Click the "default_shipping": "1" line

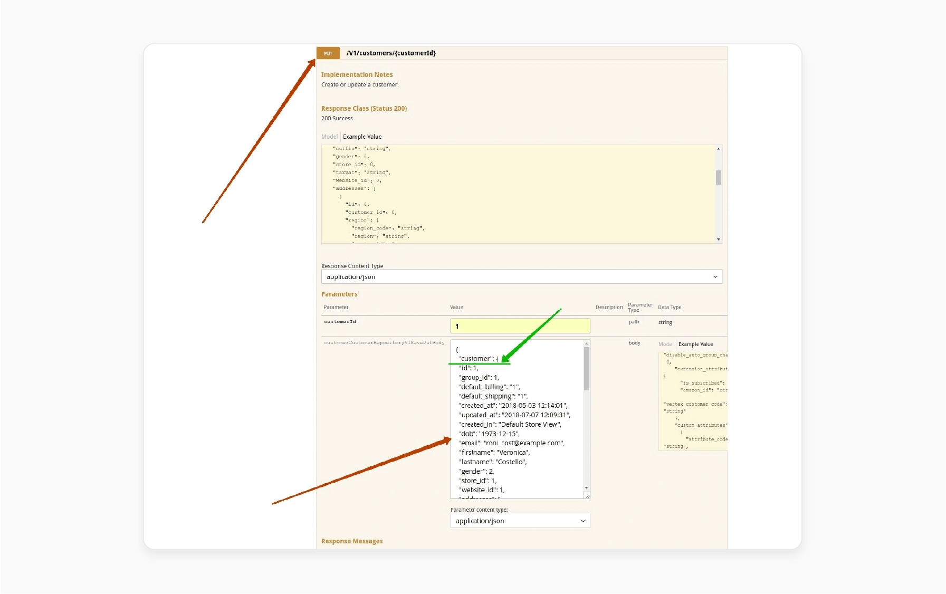pos(493,397)
